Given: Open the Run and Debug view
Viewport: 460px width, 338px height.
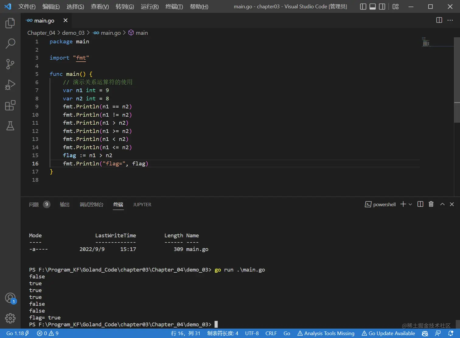Looking at the screenshot, I should point(10,85).
